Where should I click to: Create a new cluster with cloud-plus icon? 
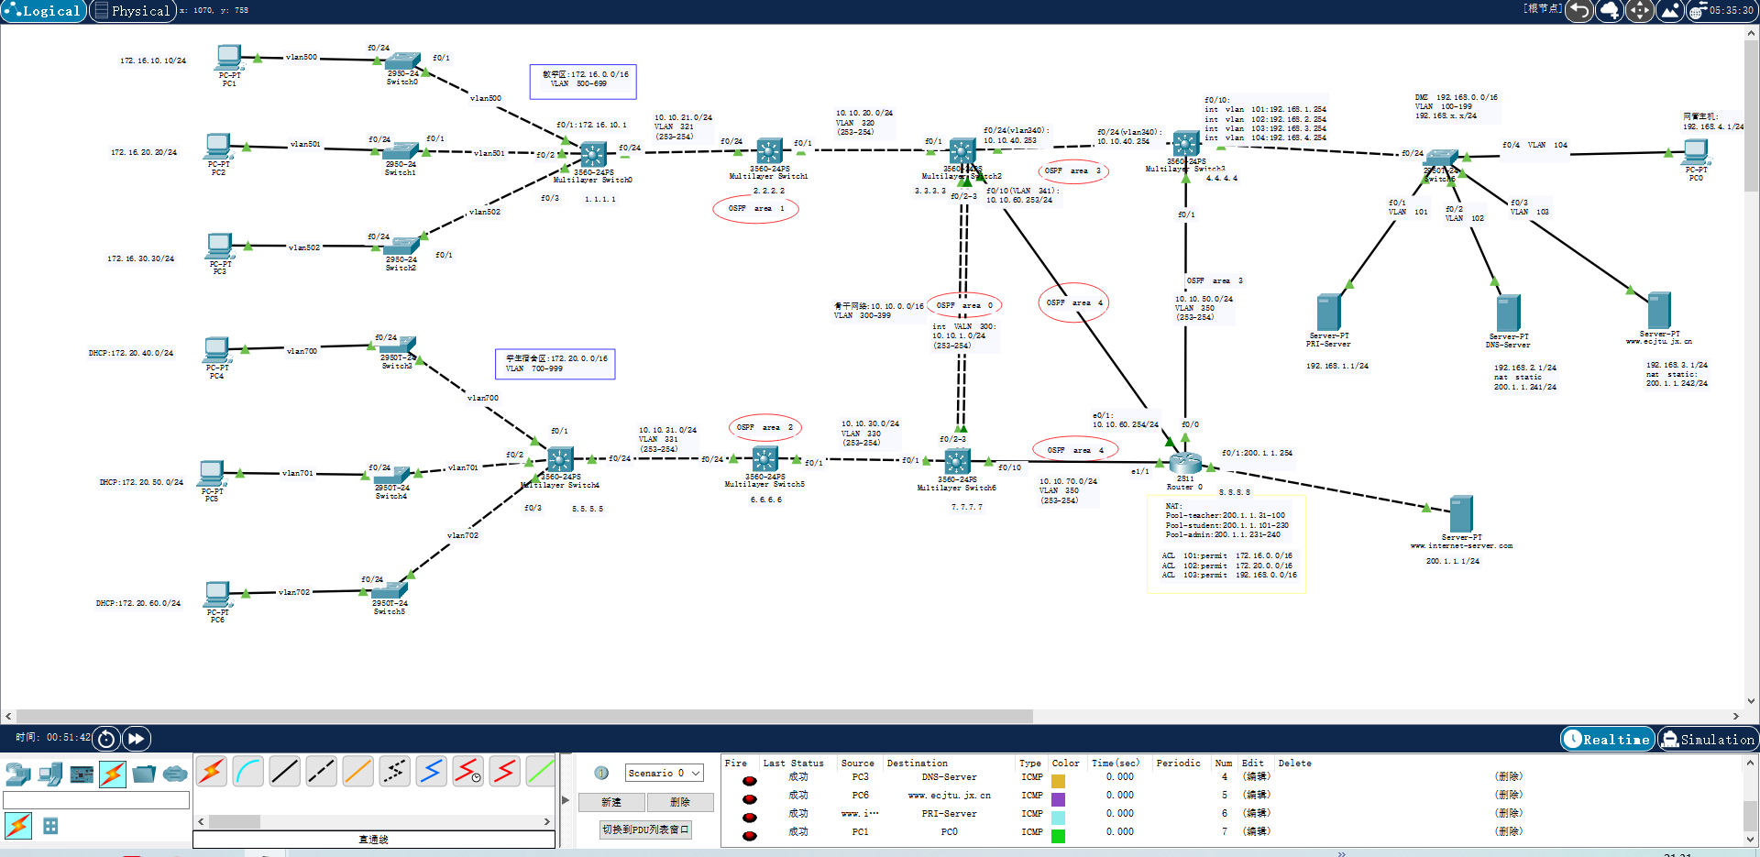coord(1610,11)
